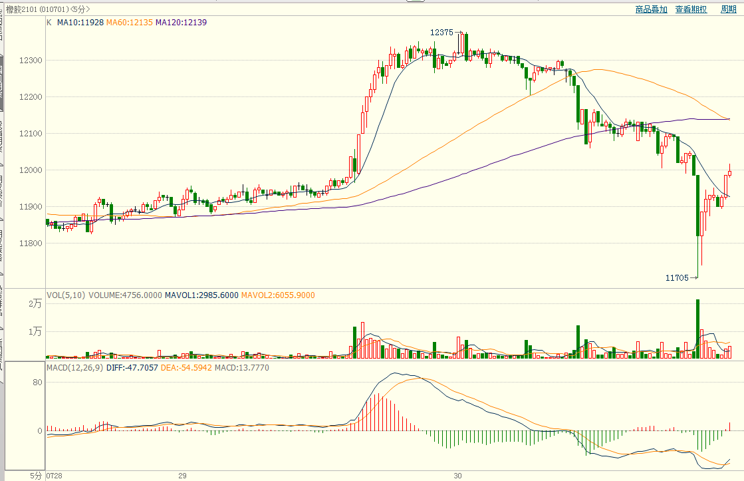Click the 0728 date label
The width and height of the screenshot is (744, 481).
pos(55,476)
